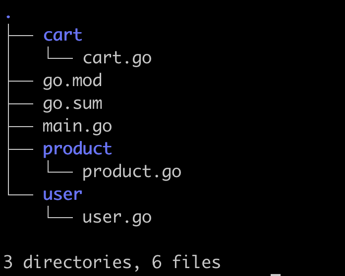Viewport: 345px width, 276px height.
Task: Click the connector before product.go
Action: coord(59,170)
